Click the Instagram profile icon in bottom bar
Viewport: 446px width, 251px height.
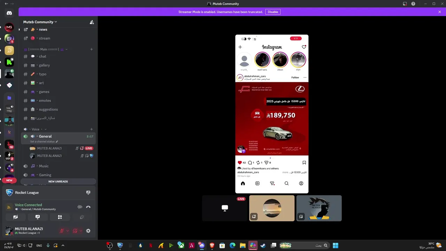point(301,183)
